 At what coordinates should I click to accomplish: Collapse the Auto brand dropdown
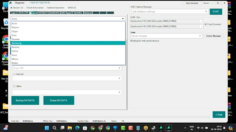point(123,19)
